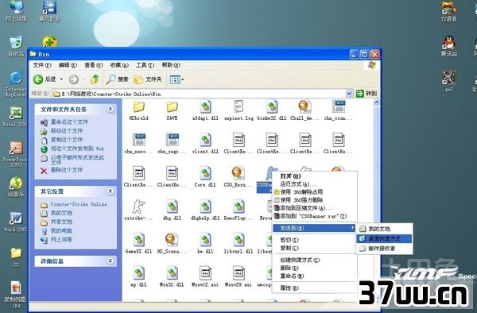Screen dimensions: 477x313
Task: Select the hw.dll file icon
Action: 205,240
